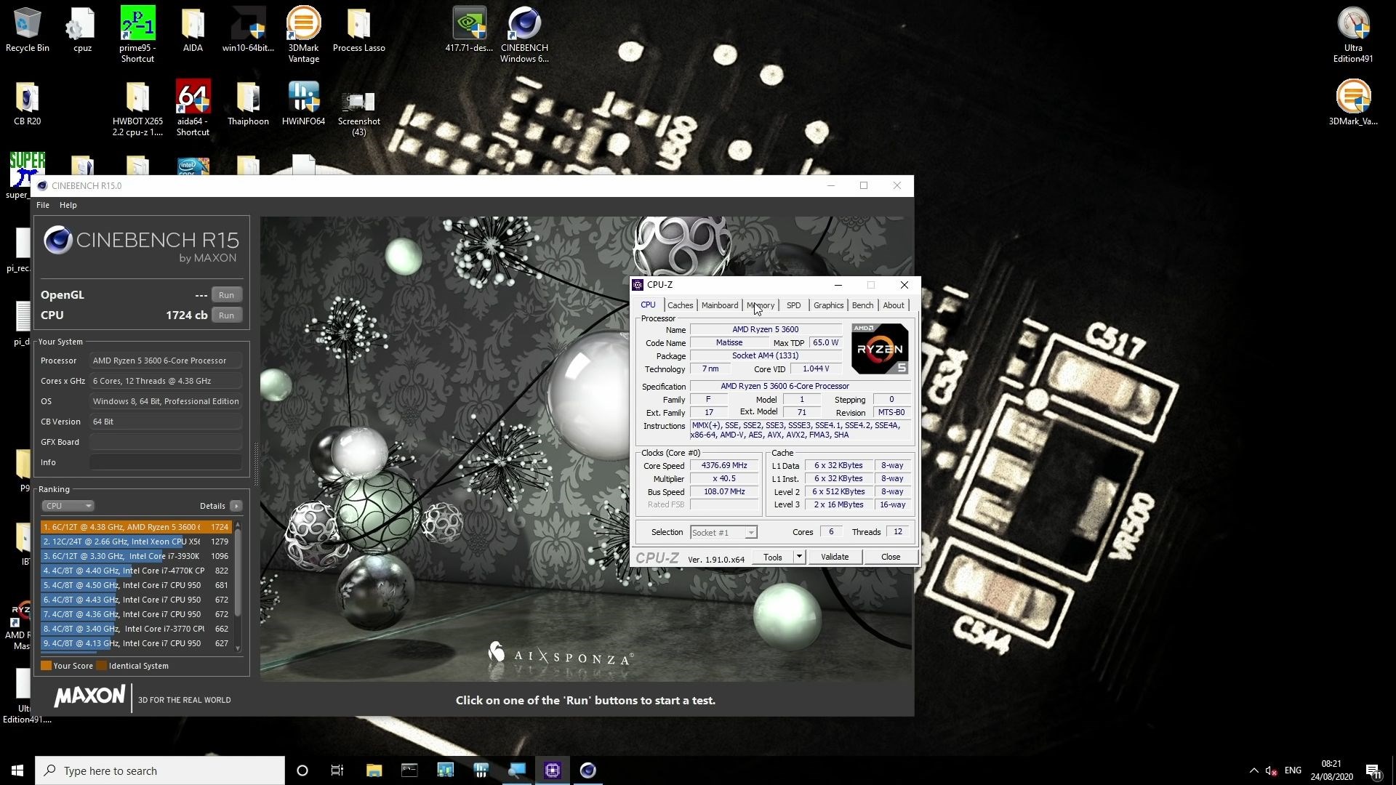Click the ranking scroll down arrow
Screen dimensions: 1396x785
tap(238, 648)
